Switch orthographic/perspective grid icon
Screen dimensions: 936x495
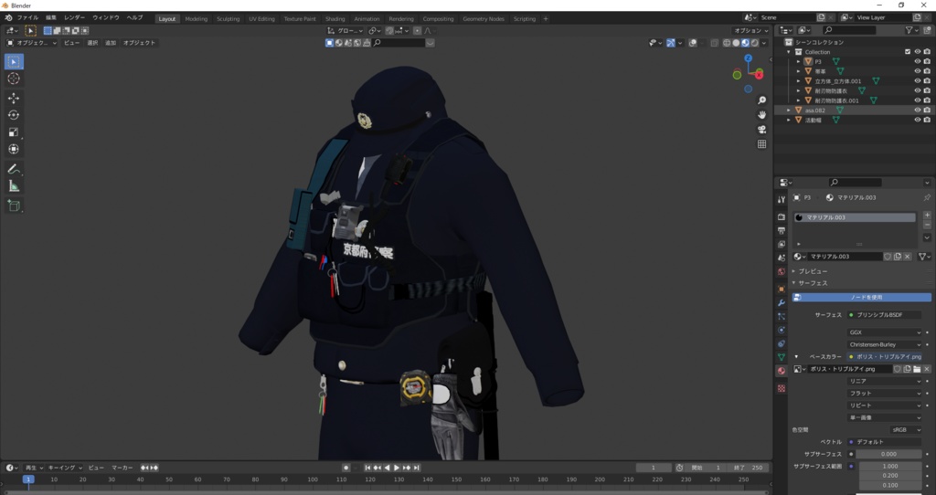pyautogui.click(x=761, y=144)
